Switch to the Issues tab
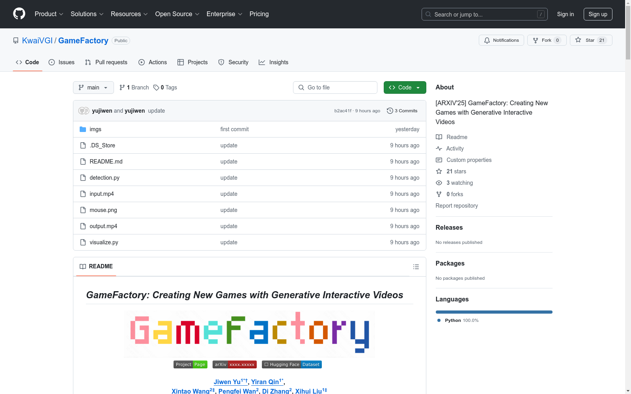Viewport: 631px width, 394px height. (x=62, y=62)
